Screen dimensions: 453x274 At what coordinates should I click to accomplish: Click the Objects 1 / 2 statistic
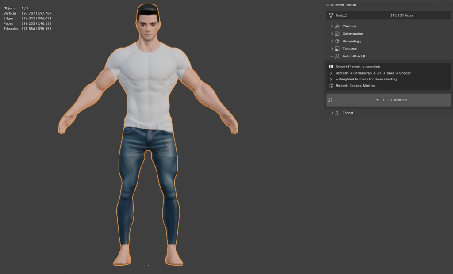pyautogui.click(x=16, y=8)
